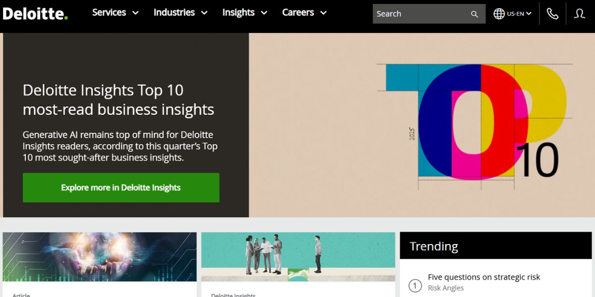
Task: Click the globe icon for site location
Action: [499, 14]
